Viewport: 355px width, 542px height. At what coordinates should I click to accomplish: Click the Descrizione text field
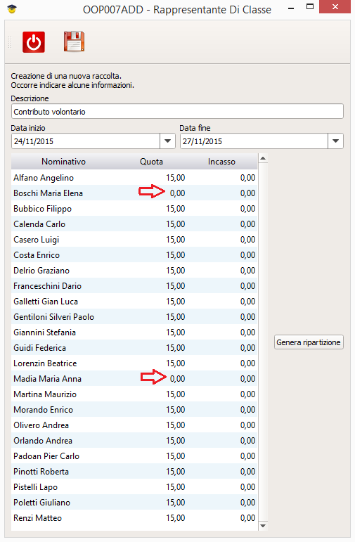tap(177, 112)
